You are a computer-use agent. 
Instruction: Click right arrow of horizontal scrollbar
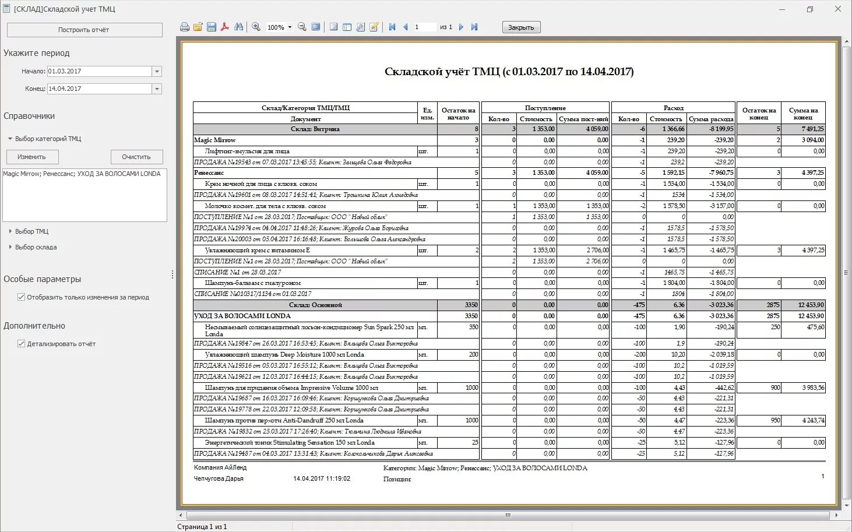[837, 515]
